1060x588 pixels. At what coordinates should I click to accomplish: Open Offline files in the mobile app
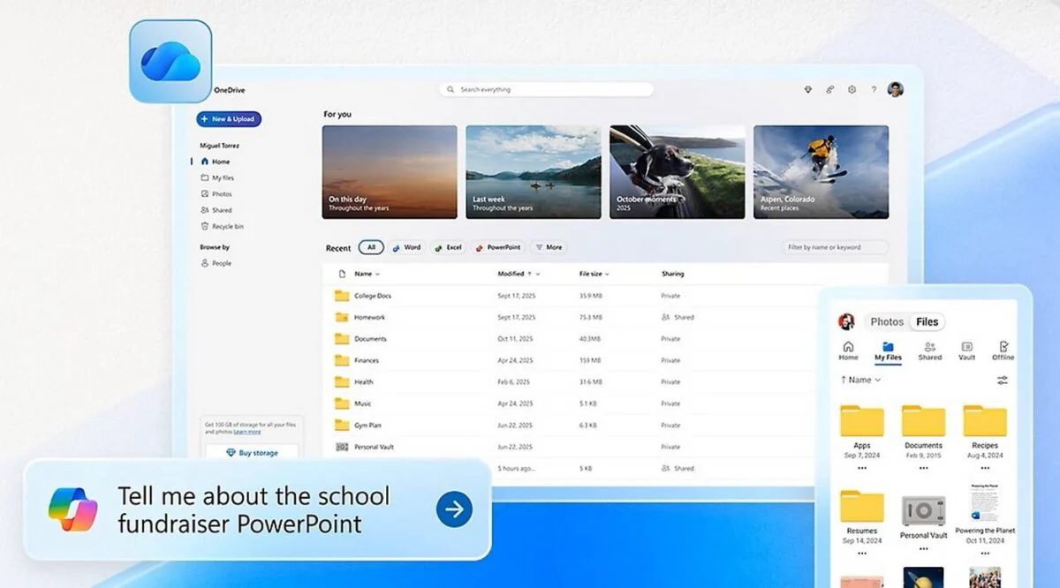point(1003,349)
